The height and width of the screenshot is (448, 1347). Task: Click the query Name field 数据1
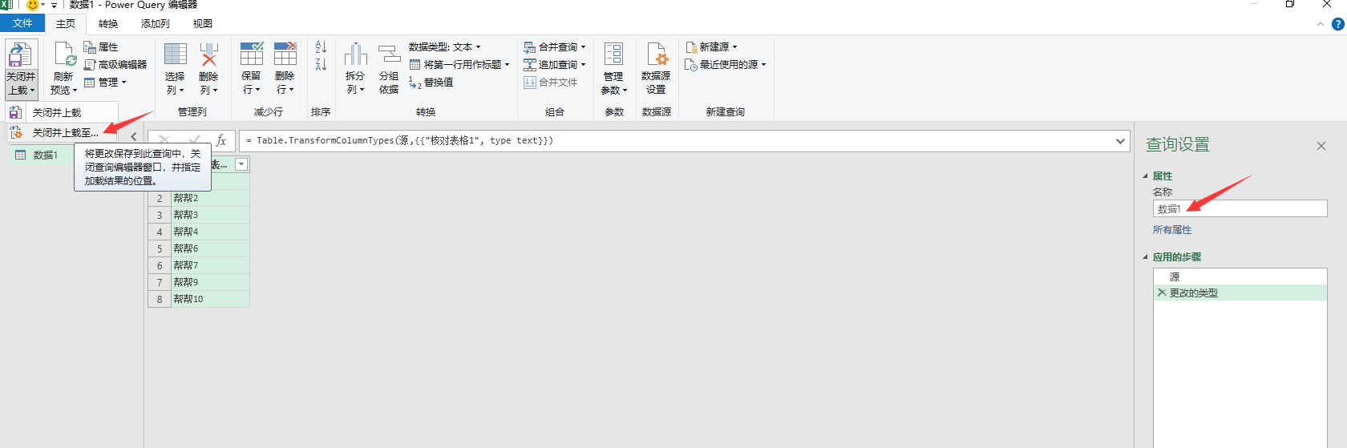1240,208
